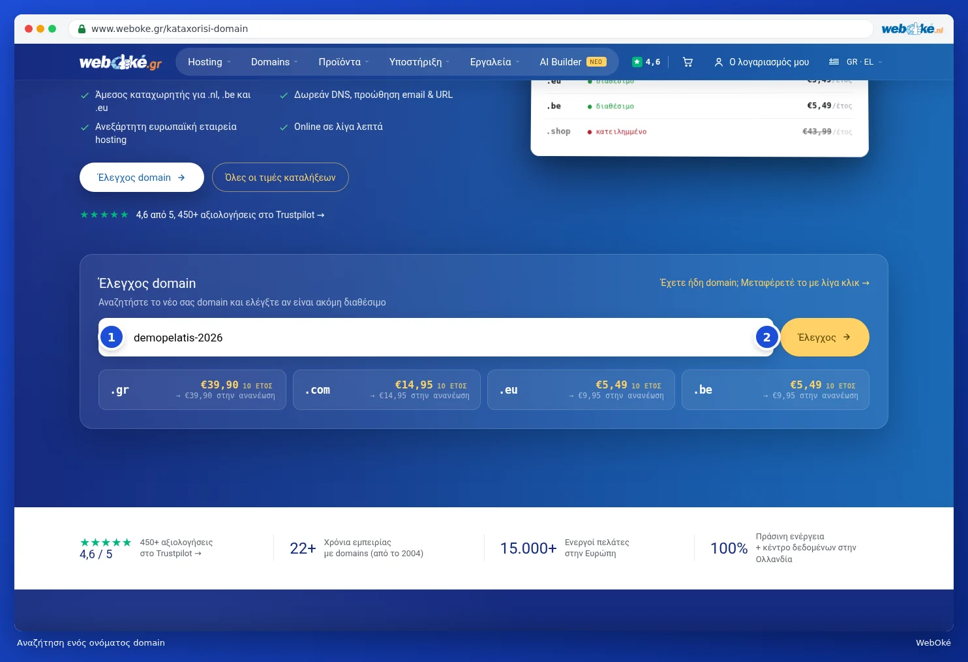Open the Trustpilot reviews link under hero
The width and height of the screenshot is (968, 662).
(230, 215)
